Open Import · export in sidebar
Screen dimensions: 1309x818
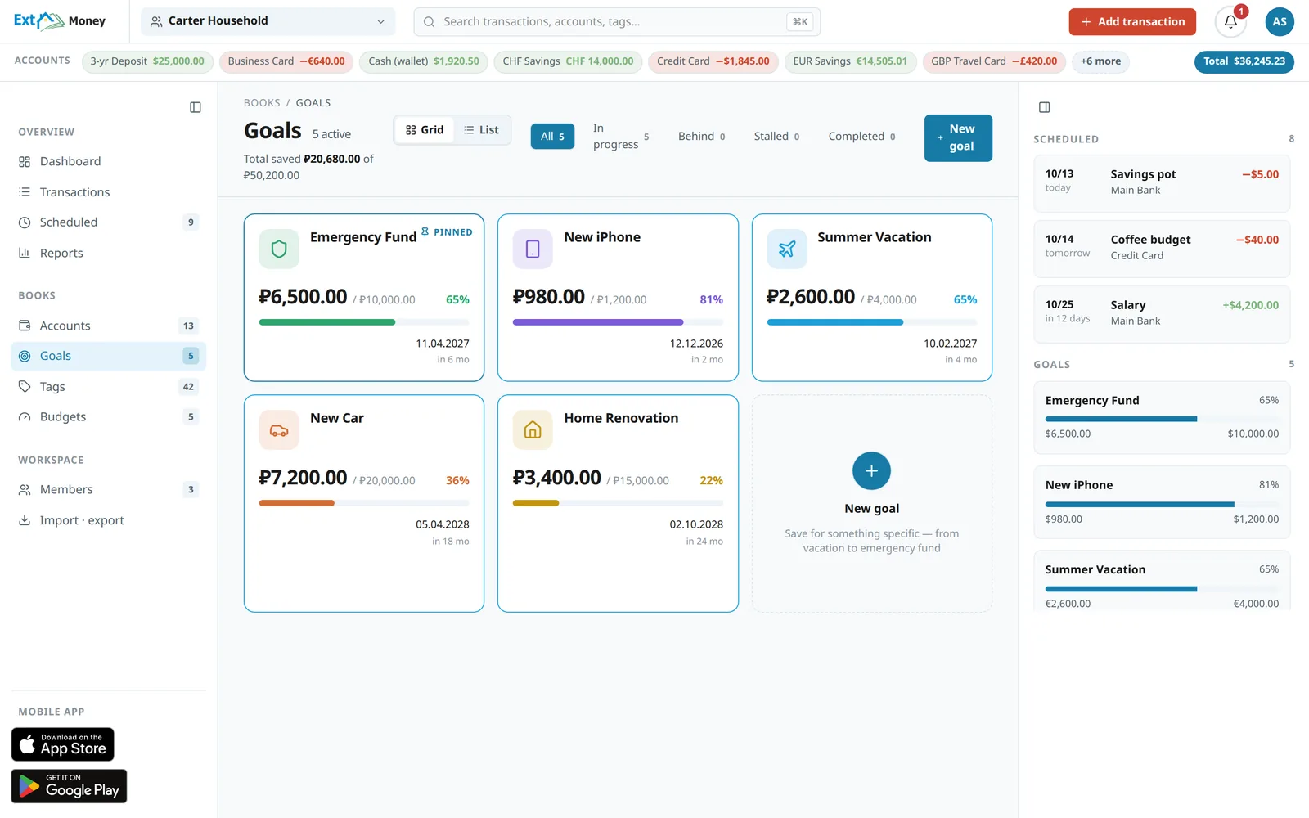point(108,520)
